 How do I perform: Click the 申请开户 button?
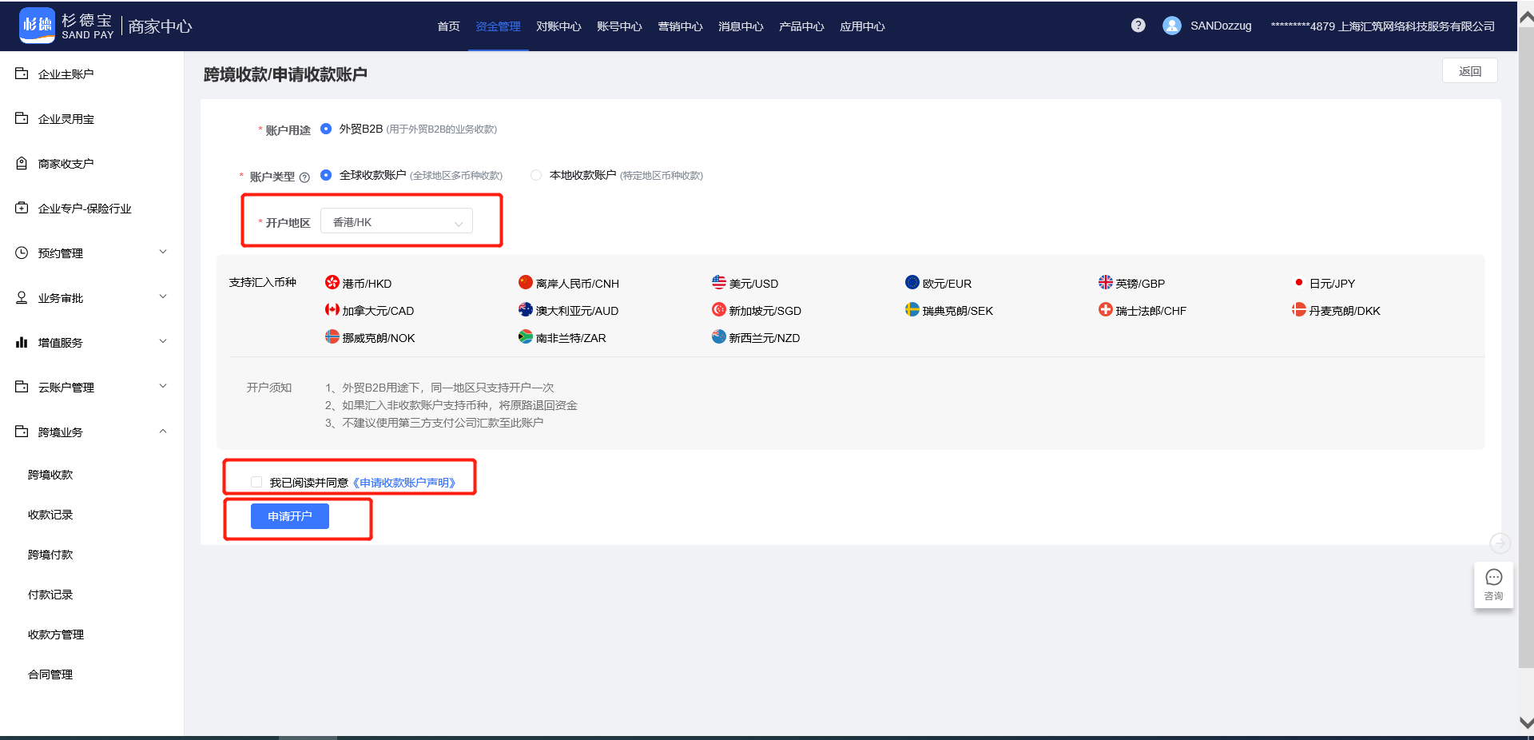coord(289,516)
